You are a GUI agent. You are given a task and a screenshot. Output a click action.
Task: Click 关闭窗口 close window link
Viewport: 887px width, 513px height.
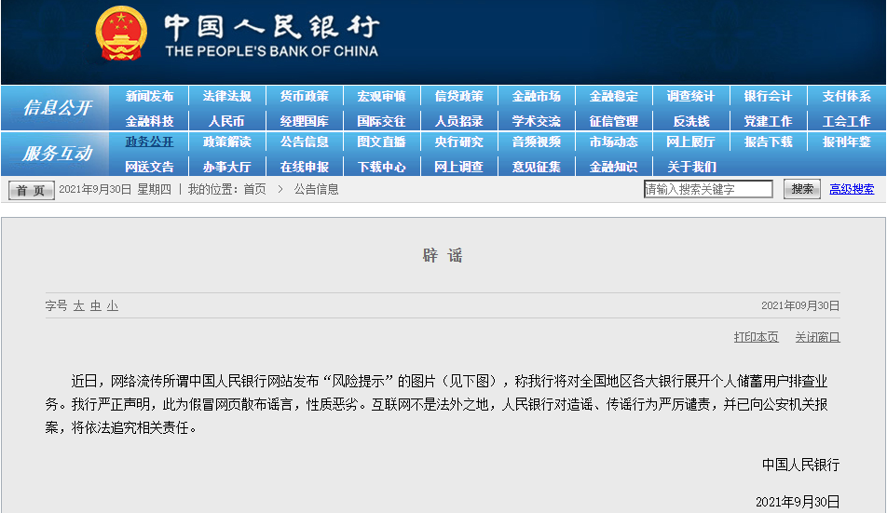[817, 337]
